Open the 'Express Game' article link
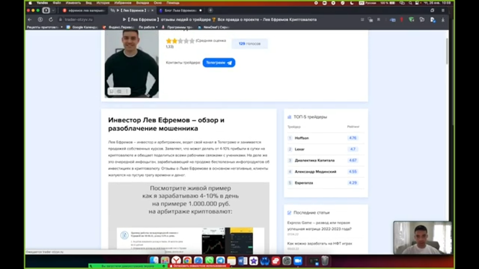Image resolution: width=479 pixels, height=269 pixels. 319,226
